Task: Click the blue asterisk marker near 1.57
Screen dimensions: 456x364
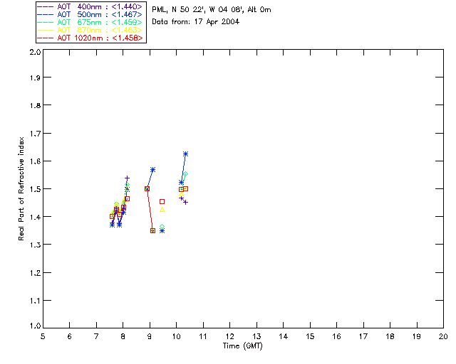Action: pyautogui.click(x=152, y=169)
